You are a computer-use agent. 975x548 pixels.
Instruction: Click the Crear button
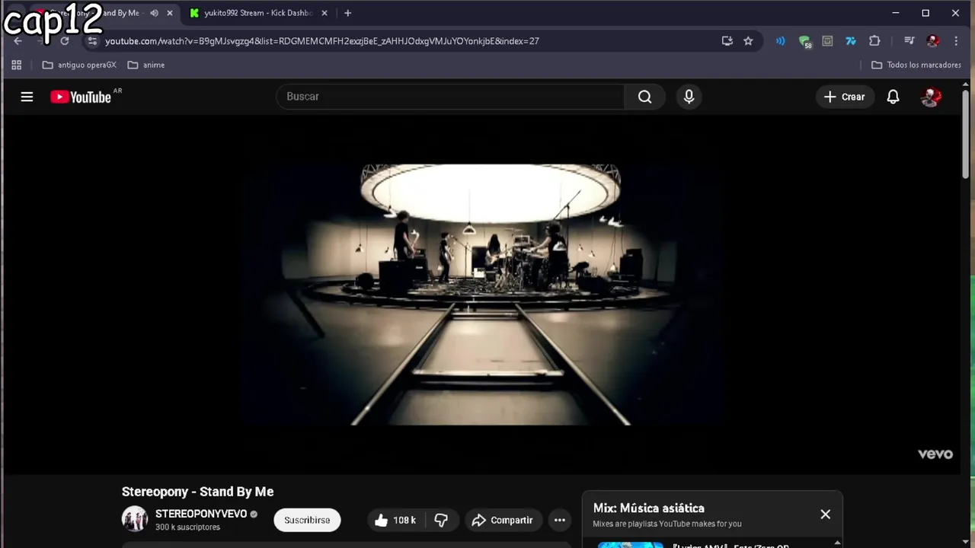coord(845,97)
